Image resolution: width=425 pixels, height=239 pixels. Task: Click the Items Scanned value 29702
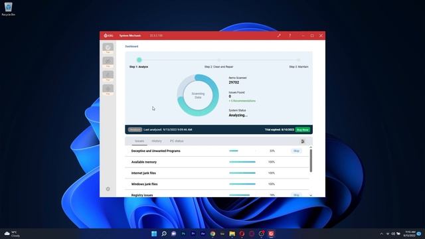click(234, 82)
